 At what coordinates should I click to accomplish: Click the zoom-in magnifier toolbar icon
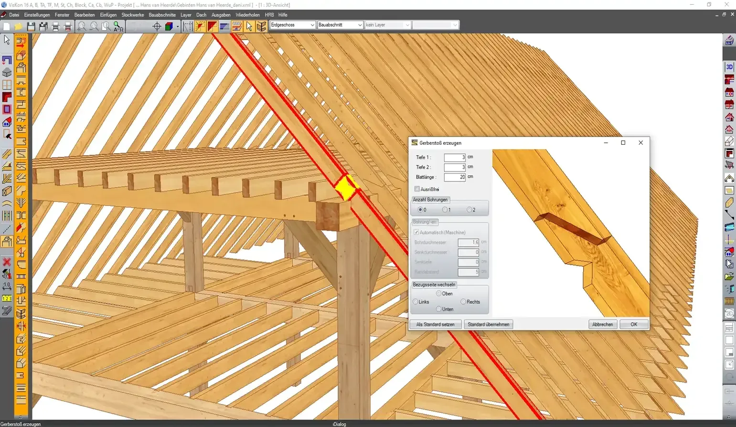[82, 26]
